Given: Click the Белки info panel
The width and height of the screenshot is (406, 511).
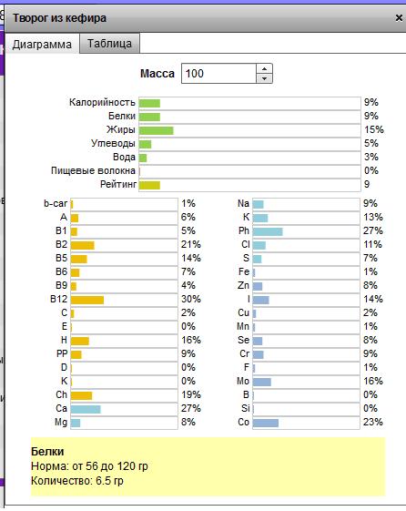Looking at the screenshot, I should click(208, 466).
